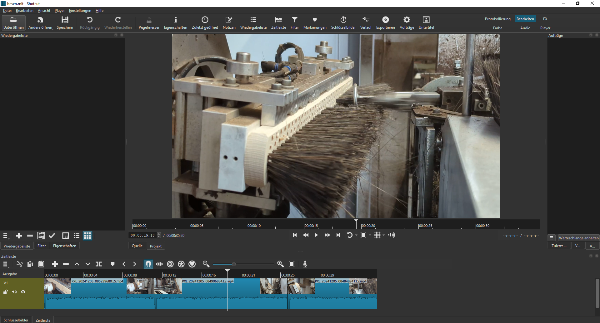Screen dimensions: 600x323
Task: Select Audio layout button
Action: click(525, 28)
